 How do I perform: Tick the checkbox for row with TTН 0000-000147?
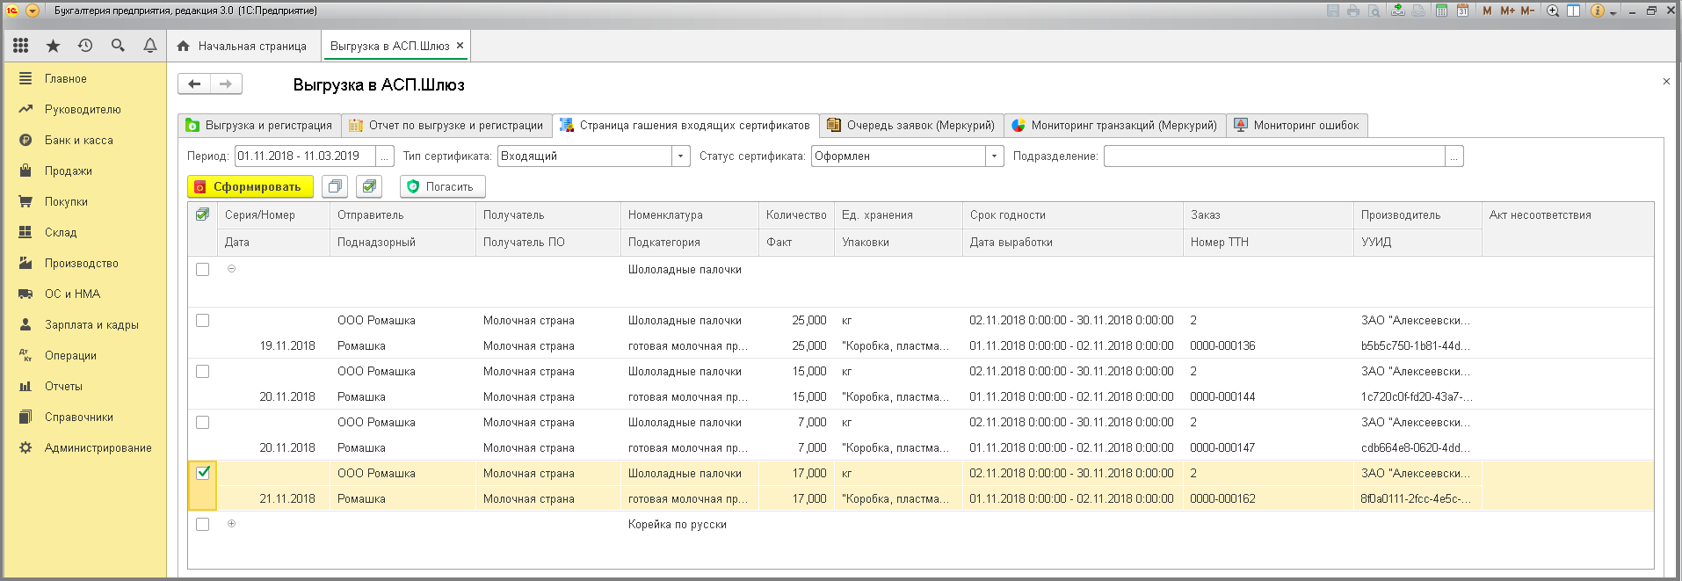202,422
